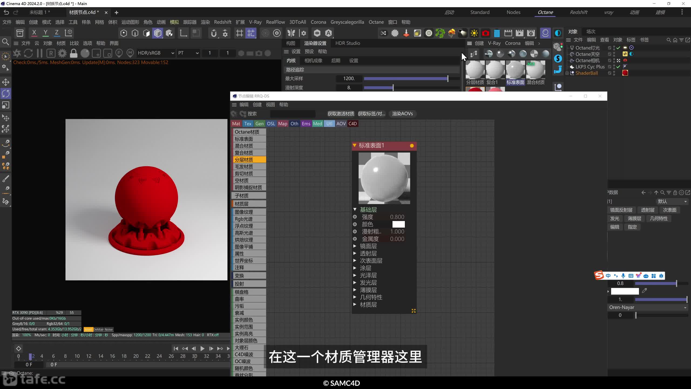Screen dimensions: 691x389
Task: Click the undo arrow icon
Action: tap(6, 12)
